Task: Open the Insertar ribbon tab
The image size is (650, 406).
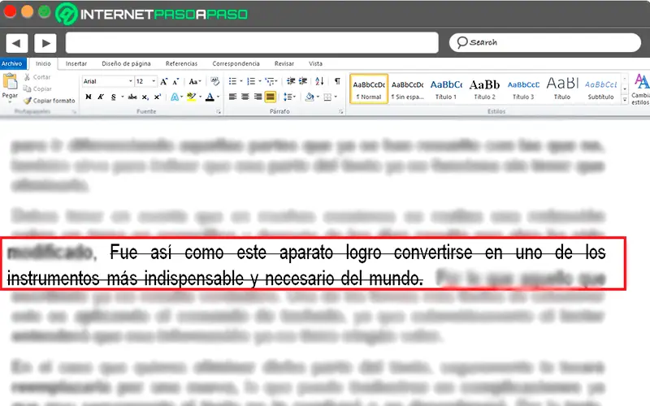Action: coord(76,63)
